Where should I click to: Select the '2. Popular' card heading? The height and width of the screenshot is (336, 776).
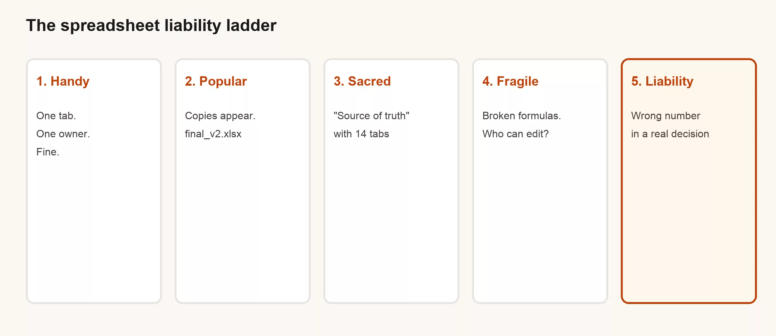click(x=216, y=81)
